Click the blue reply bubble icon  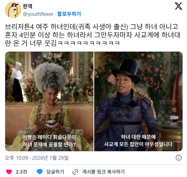tap(40, 172)
